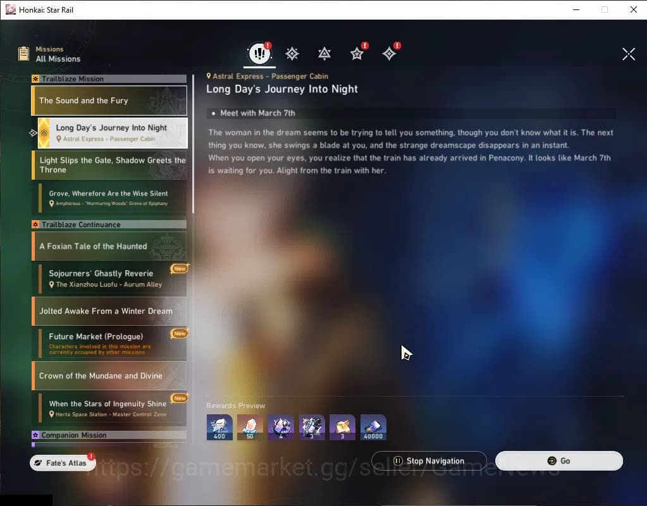Click the Go button
The height and width of the screenshot is (506, 647).
(558, 461)
